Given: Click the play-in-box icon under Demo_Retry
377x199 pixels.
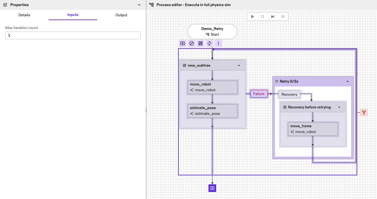Looking at the screenshot, I should click(183, 43).
